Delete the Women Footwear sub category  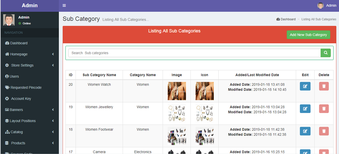[x=324, y=131]
